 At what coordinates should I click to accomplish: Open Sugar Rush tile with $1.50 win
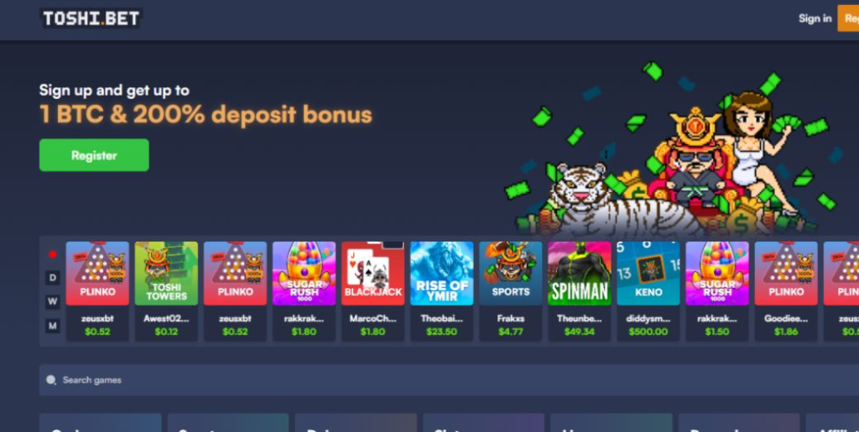click(717, 273)
